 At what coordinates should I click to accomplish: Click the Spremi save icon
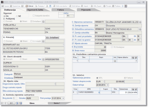(3, 6)
